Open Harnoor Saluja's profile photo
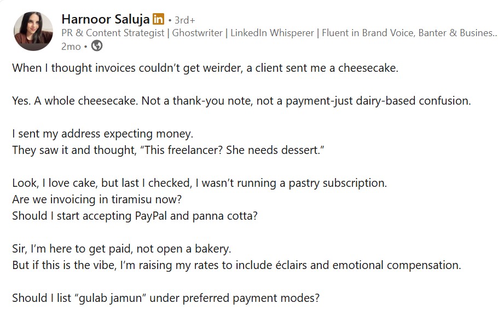This screenshot has width=498, height=309. [x=33, y=31]
